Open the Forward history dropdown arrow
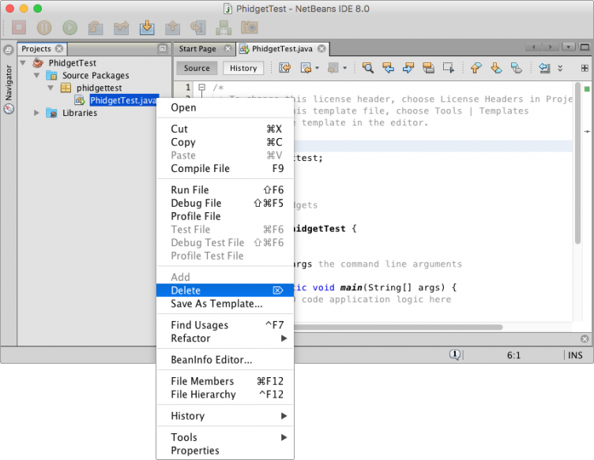This screenshot has height=460, width=594. tap(344, 68)
